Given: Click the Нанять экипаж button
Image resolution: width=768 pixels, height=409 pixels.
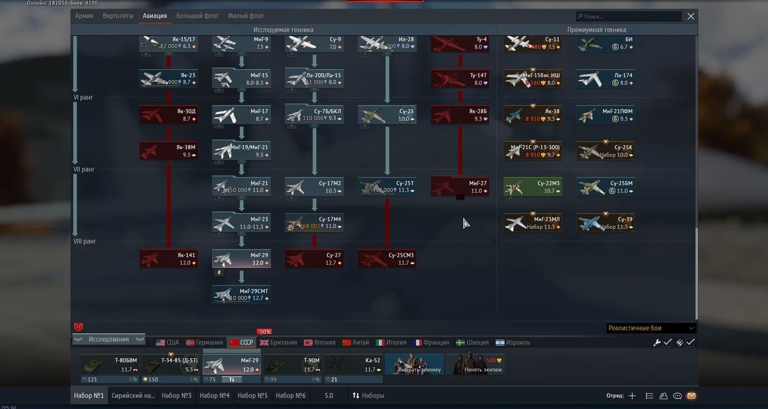Looking at the screenshot, I should pos(475,365).
